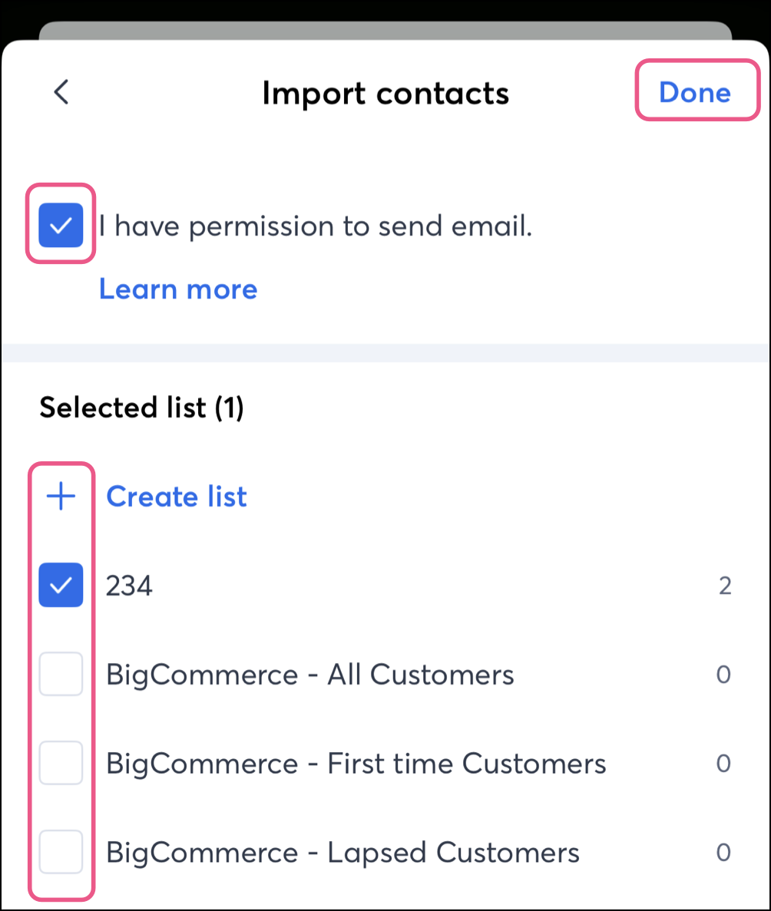Click the plus icon beside Create list
The width and height of the screenshot is (771, 911).
[61, 497]
